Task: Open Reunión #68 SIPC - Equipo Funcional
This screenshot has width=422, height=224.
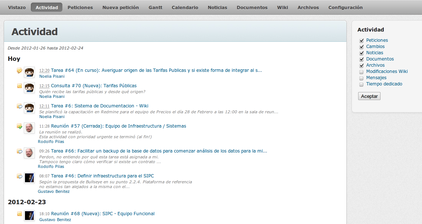Action: point(102,214)
